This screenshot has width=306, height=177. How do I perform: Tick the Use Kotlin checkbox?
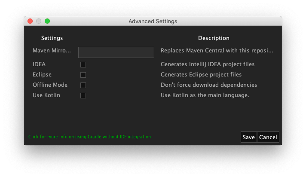coord(83,95)
